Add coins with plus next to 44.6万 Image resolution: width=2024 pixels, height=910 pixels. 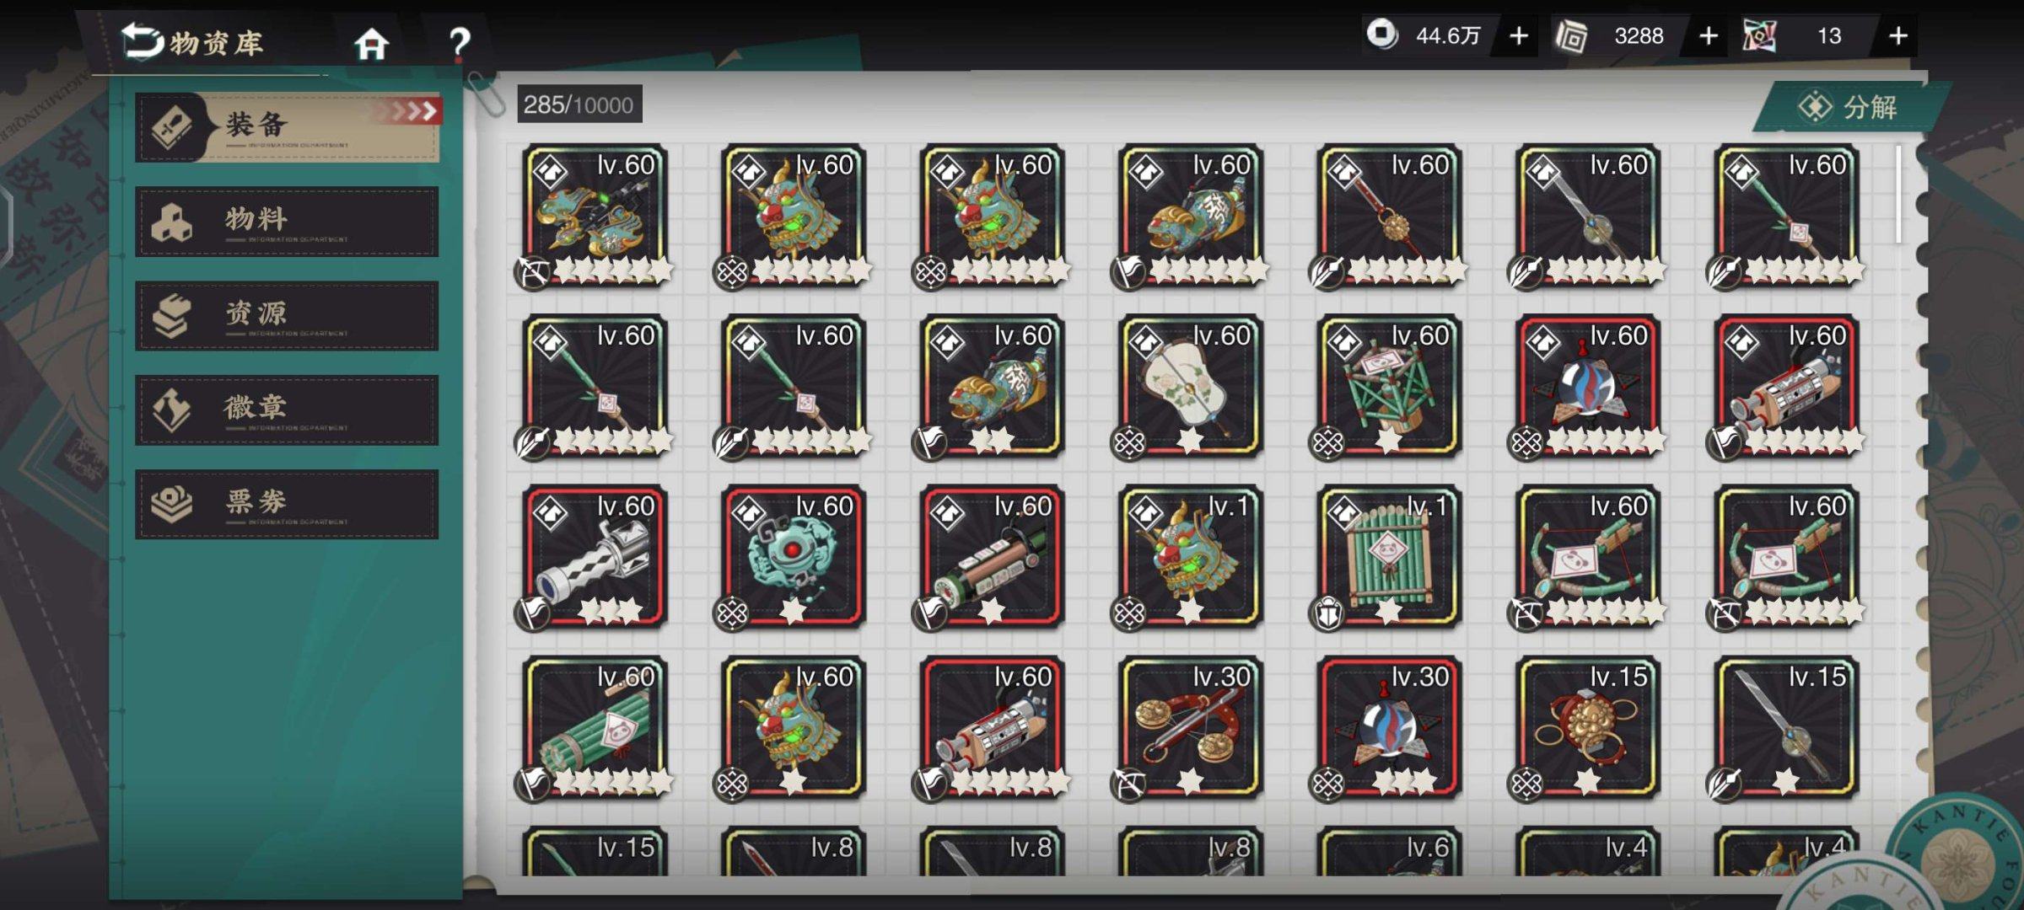click(1519, 36)
